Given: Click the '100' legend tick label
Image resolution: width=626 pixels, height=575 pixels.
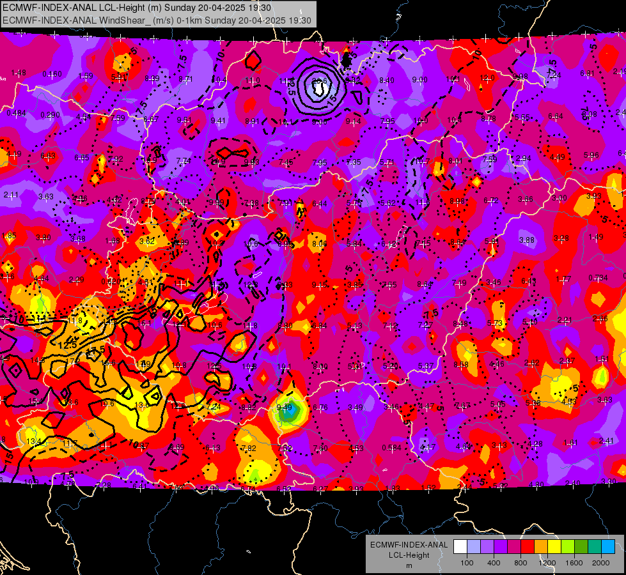Looking at the screenshot, I should (467, 563).
